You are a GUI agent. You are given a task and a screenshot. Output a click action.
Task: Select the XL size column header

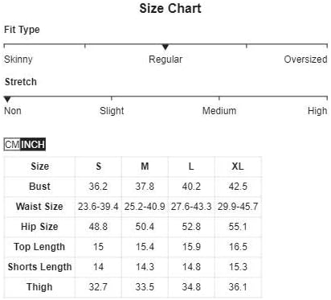click(x=238, y=166)
